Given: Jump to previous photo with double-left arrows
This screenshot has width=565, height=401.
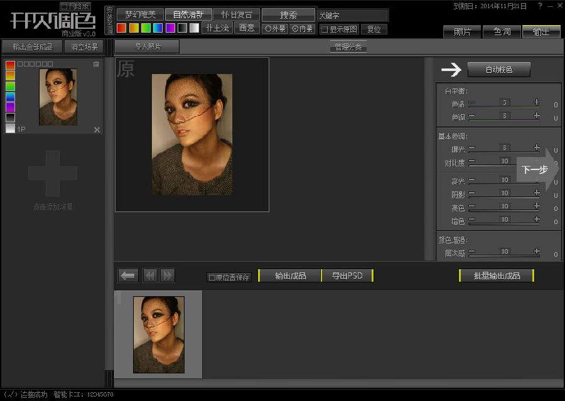Looking at the screenshot, I should pyautogui.click(x=150, y=275).
